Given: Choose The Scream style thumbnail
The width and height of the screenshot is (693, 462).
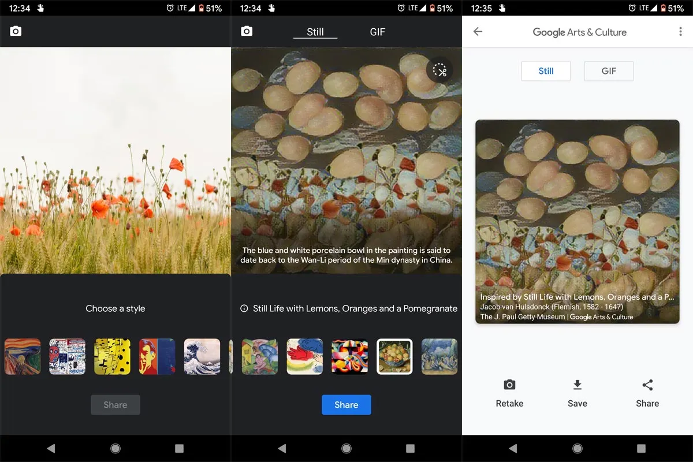Looking at the screenshot, I should pyautogui.click(x=23, y=356).
